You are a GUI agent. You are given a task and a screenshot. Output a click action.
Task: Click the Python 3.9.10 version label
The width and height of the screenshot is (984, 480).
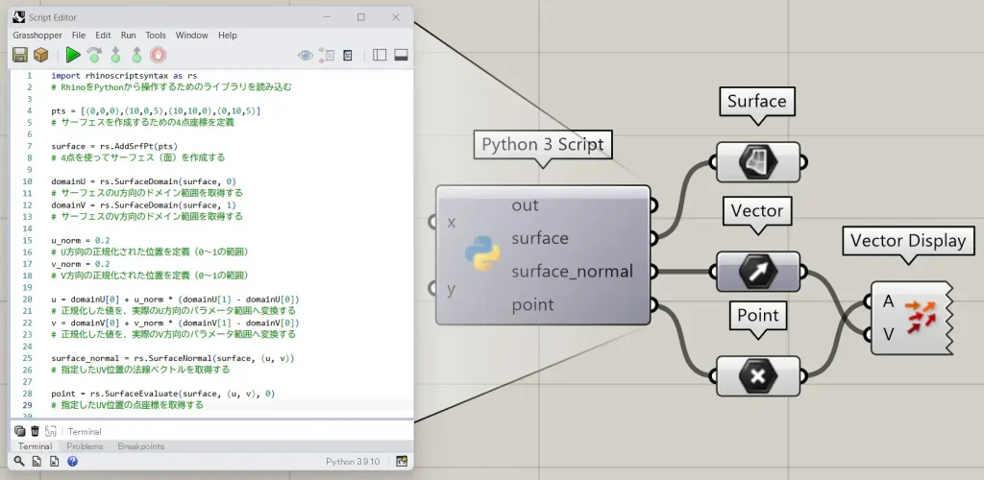click(x=353, y=462)
